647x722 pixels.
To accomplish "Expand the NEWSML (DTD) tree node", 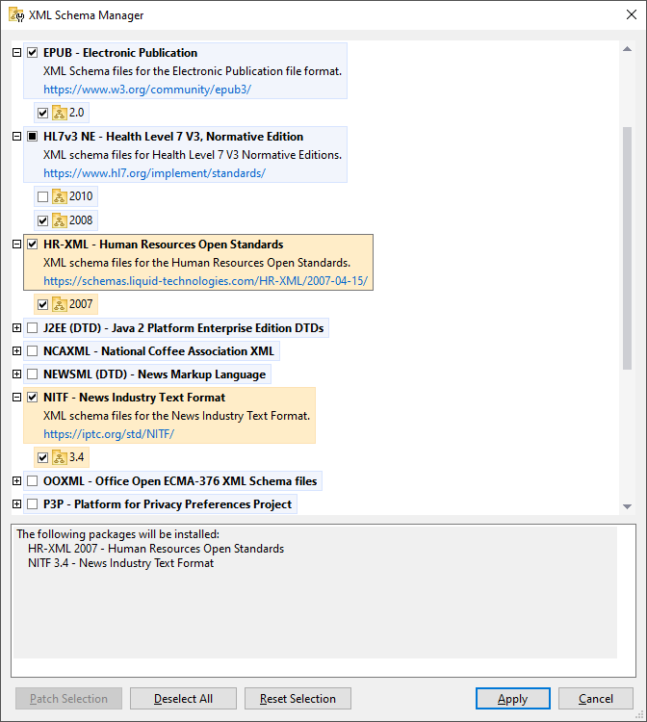I will 16,374.
